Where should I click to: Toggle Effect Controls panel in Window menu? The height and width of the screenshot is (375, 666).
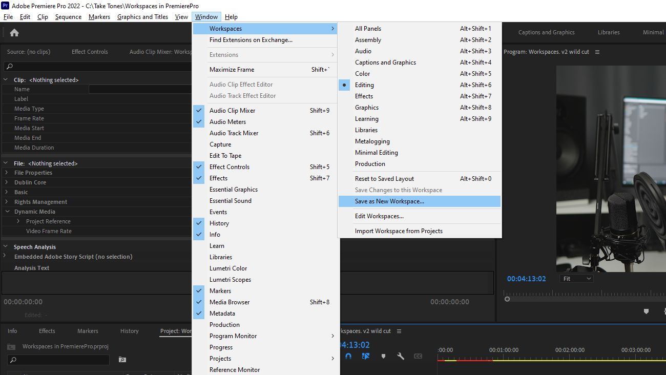tap(265, 167)
